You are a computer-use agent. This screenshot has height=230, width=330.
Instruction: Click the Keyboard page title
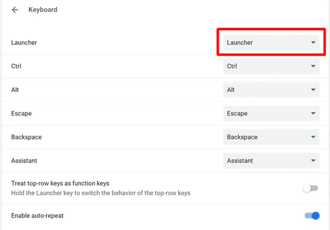click(43, 9)
